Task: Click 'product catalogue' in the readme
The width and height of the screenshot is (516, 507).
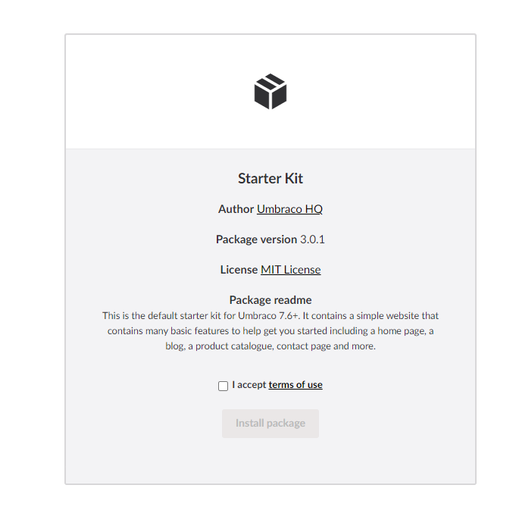Action: coord(234,346)
